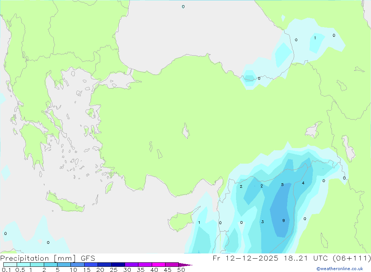Viewport: 371px width, 272px height.
Task: Click the legend label '30'
Action: (x=127, y=270)
